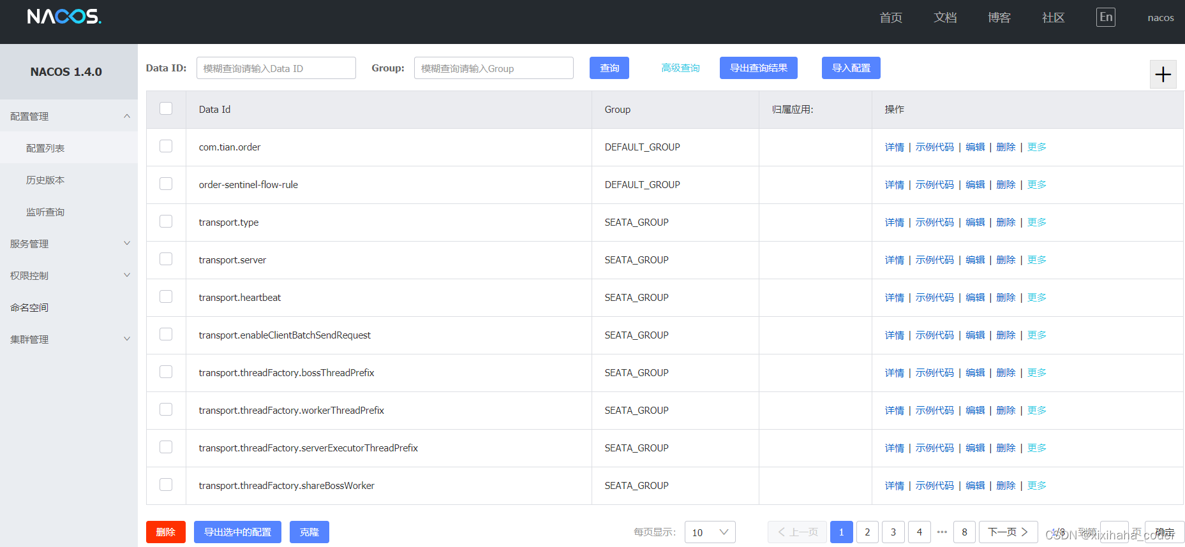Open 监听查询 in the sidebar

coord(69,212)
